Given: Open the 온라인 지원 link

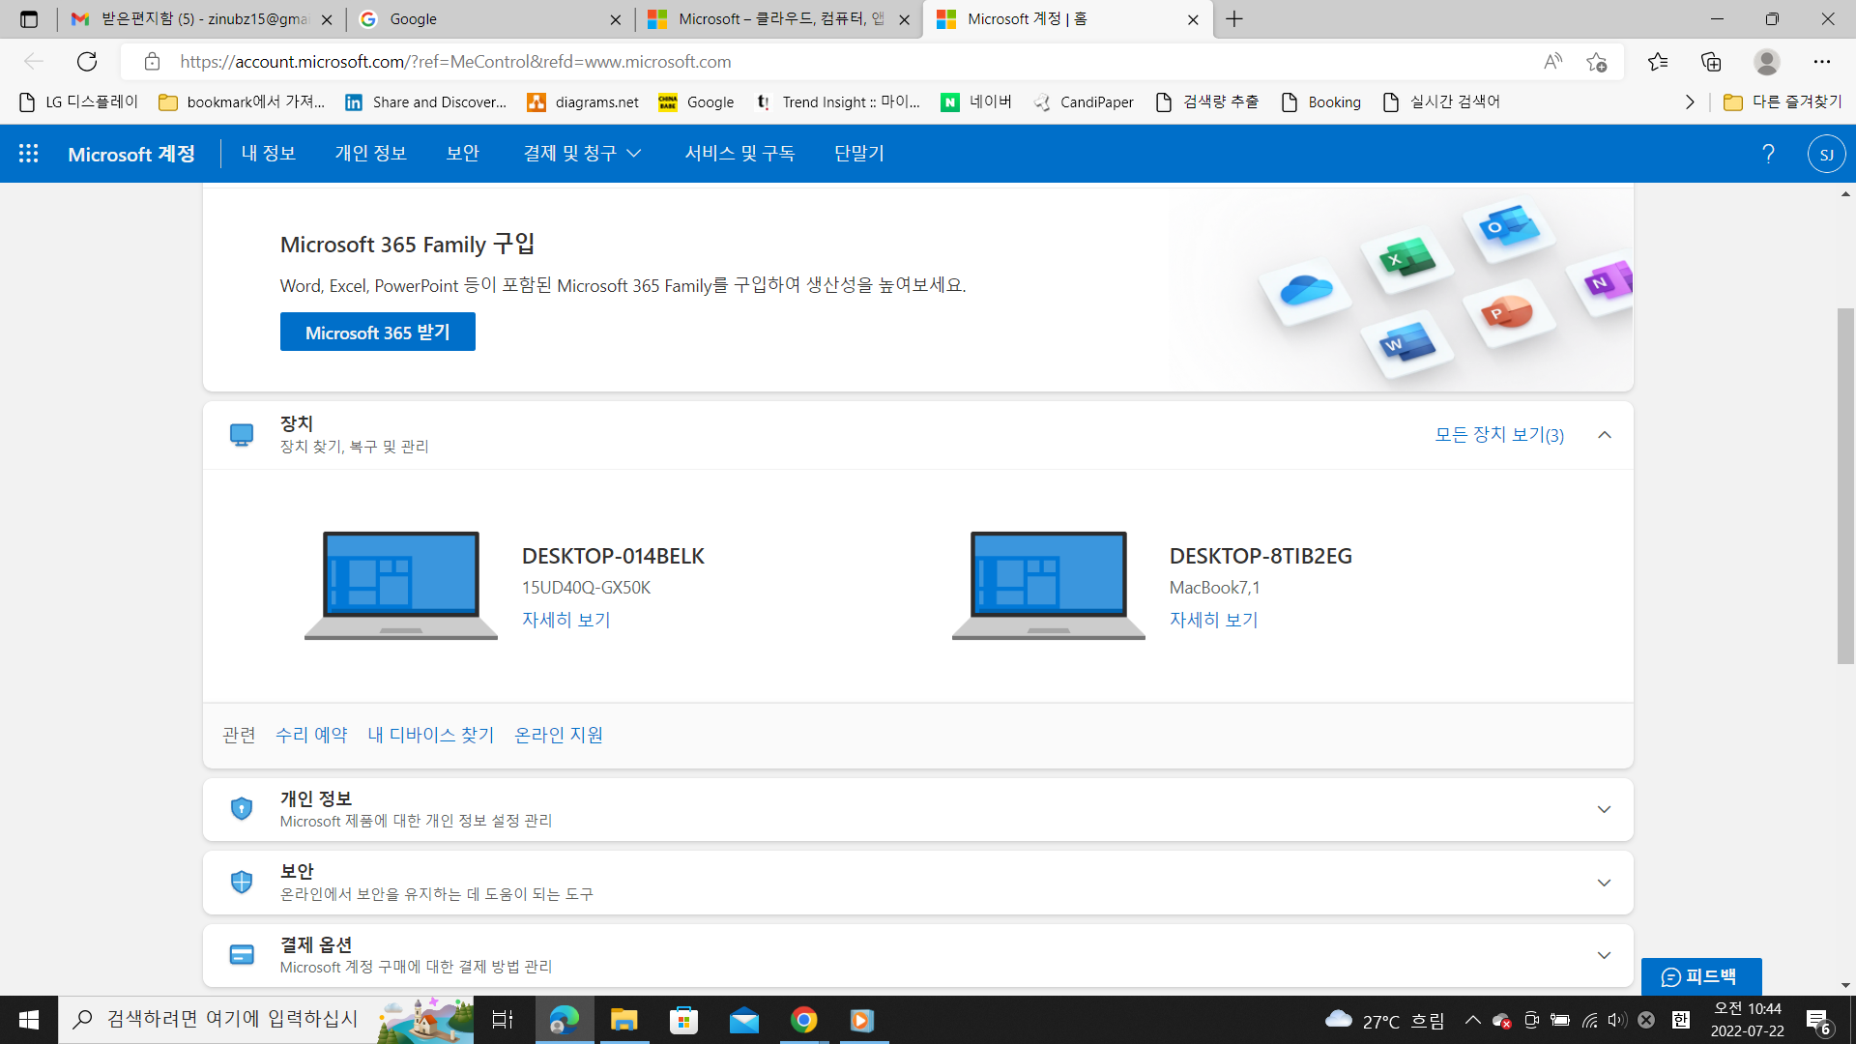Looking at the screenshot, I should point(559,735).
